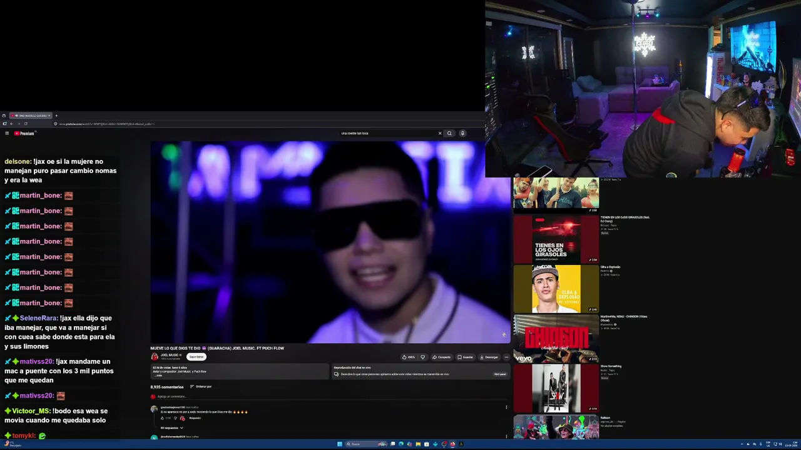The image size is (801, 450).
Task: Open the 'Martinwhite, NEMU - CHINGON' title link
Action: tap(624, 318)
